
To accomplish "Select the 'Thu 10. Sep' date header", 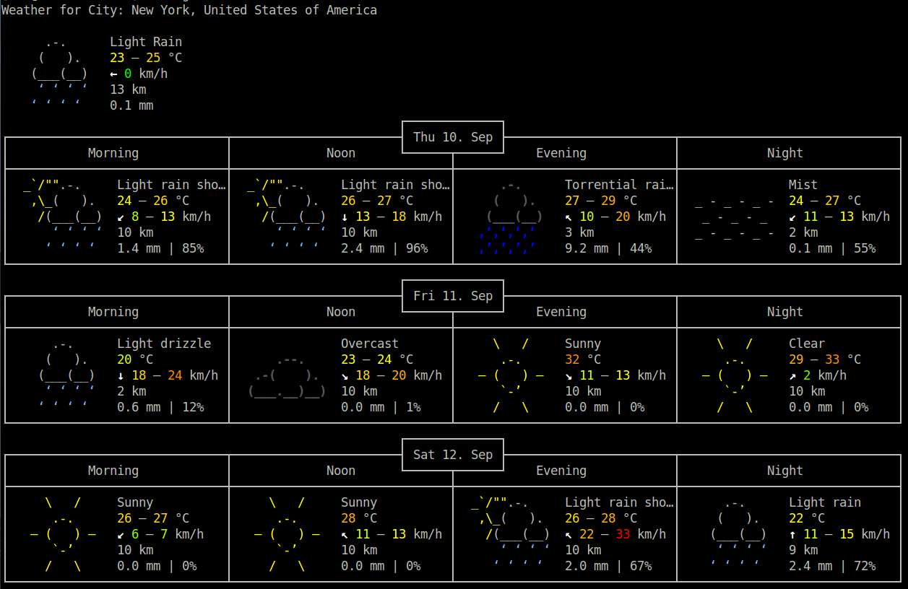I will tap(453, 137).
